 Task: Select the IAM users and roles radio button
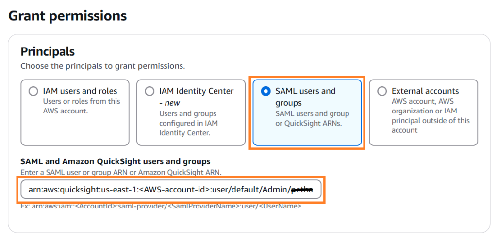click(x=33, y=91)
